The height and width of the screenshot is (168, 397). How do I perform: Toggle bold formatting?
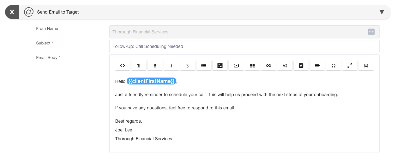155,66
